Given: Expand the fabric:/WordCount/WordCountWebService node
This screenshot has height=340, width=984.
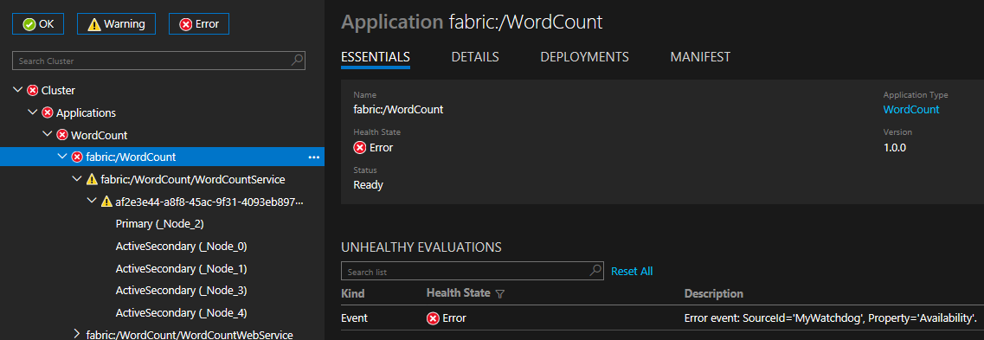Looking at the screenshot, I should click(x=77, y=334).
